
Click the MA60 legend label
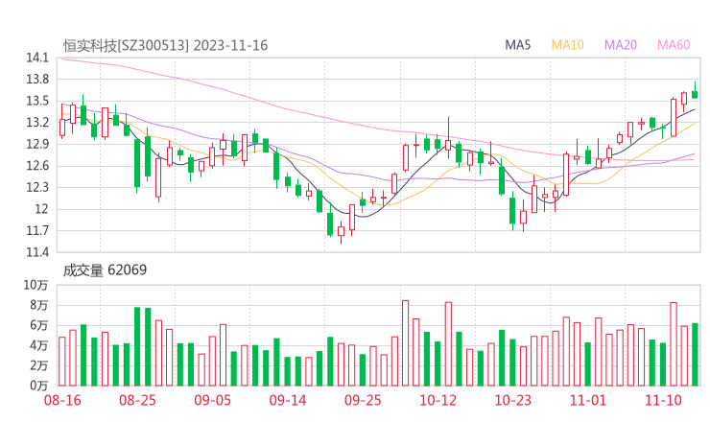coord(674,45)
